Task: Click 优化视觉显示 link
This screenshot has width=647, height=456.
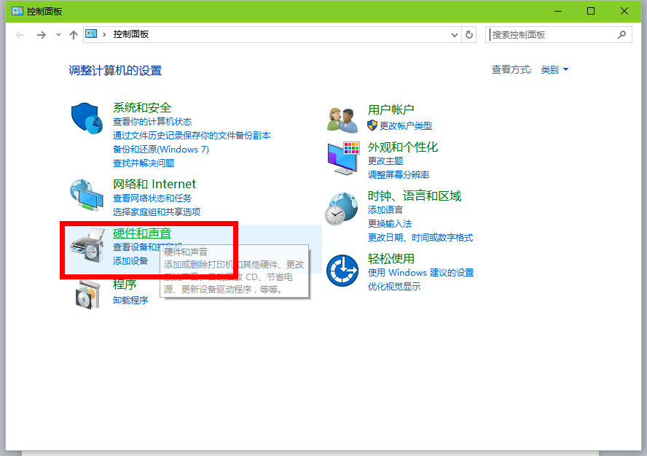Action: coord(394,287)
